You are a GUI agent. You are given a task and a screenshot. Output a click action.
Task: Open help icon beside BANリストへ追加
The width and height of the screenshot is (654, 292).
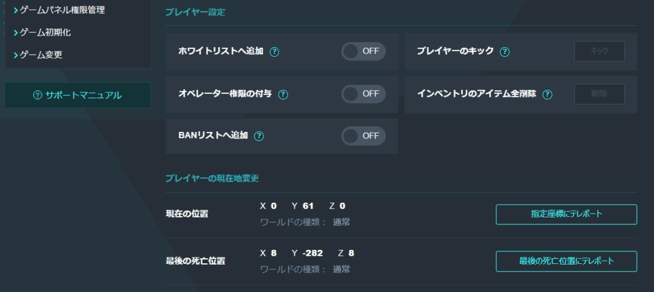(x=259, y=136)
